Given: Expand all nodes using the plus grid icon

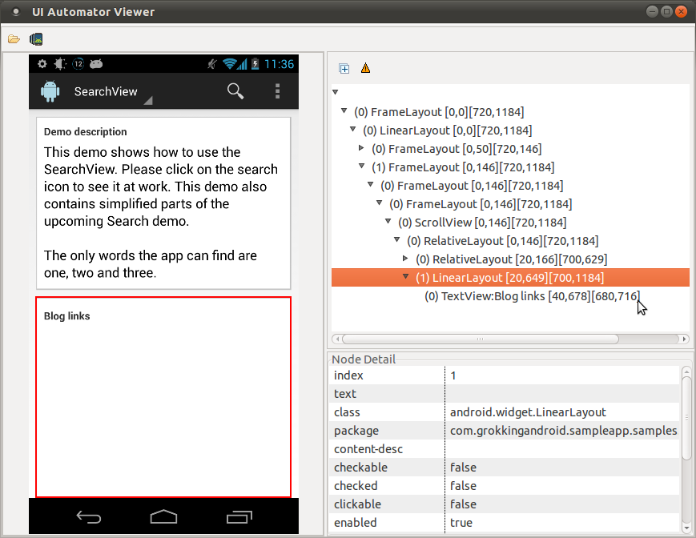Looking at the screenshot, I should [344, 69].
